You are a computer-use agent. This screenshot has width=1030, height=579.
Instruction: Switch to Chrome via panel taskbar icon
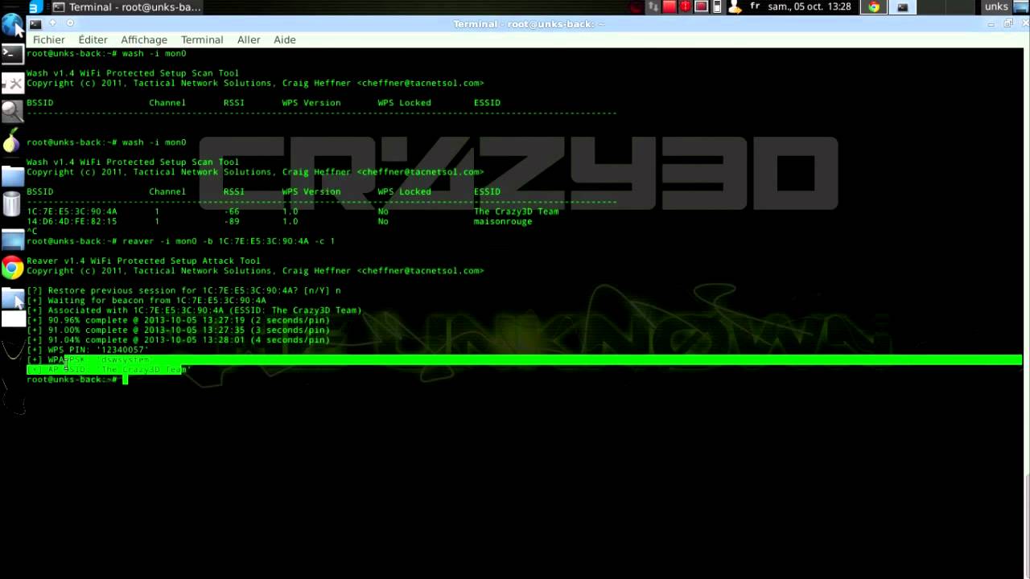point(874,7)
